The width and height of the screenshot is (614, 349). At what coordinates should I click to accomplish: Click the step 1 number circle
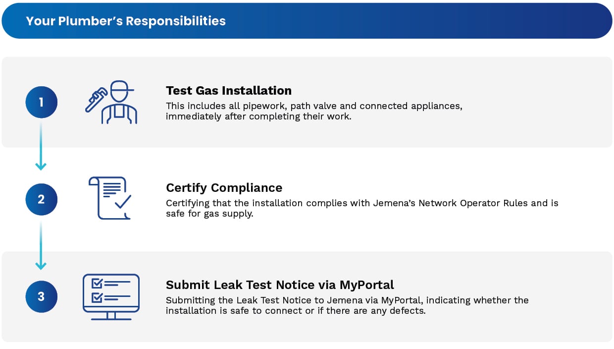pyautogui.click(x=42, y=102)
